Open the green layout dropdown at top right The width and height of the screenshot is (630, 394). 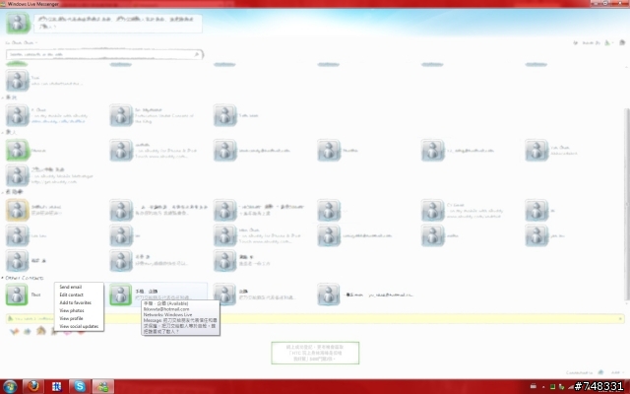pyautogui.click(x=608, y=42)
